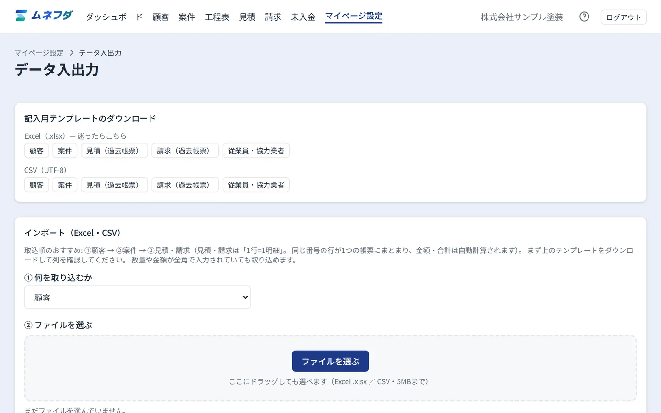Click the company name 株式会社サンプル塗装
Image resolution: width=661 pixels, height=413 pixels.
521,17
